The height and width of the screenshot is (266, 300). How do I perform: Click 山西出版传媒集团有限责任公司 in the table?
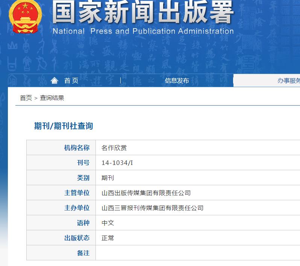pyautogui.click(x=146, y=193)
